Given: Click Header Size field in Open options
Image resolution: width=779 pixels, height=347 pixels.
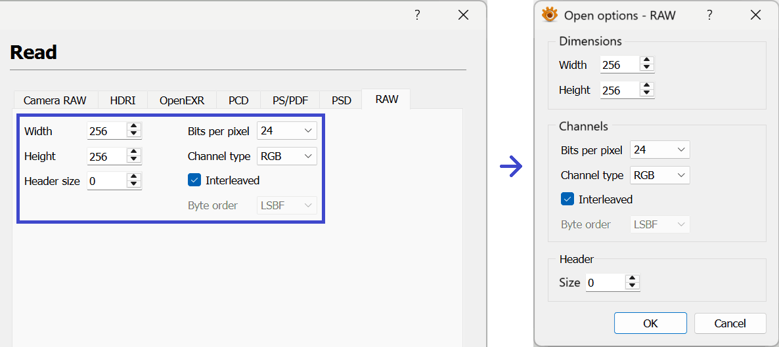Looking at the screenshot, I should tap(606, 283).
